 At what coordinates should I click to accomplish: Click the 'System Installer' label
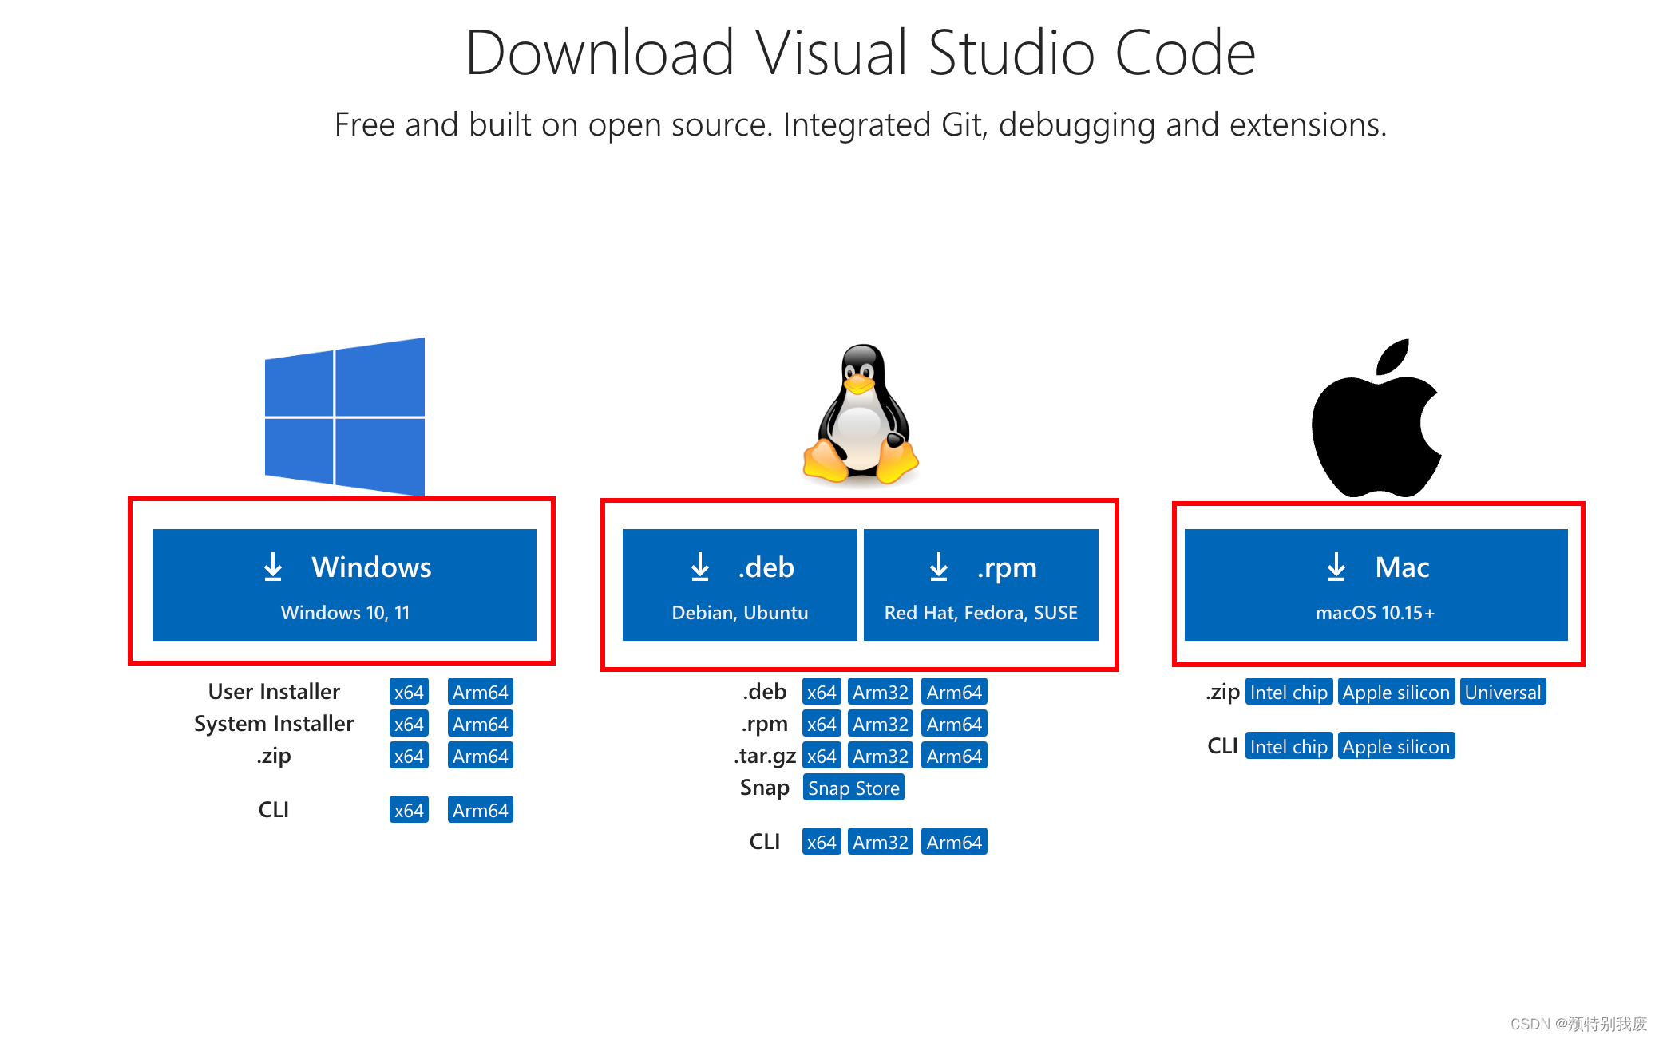point(274,724)
